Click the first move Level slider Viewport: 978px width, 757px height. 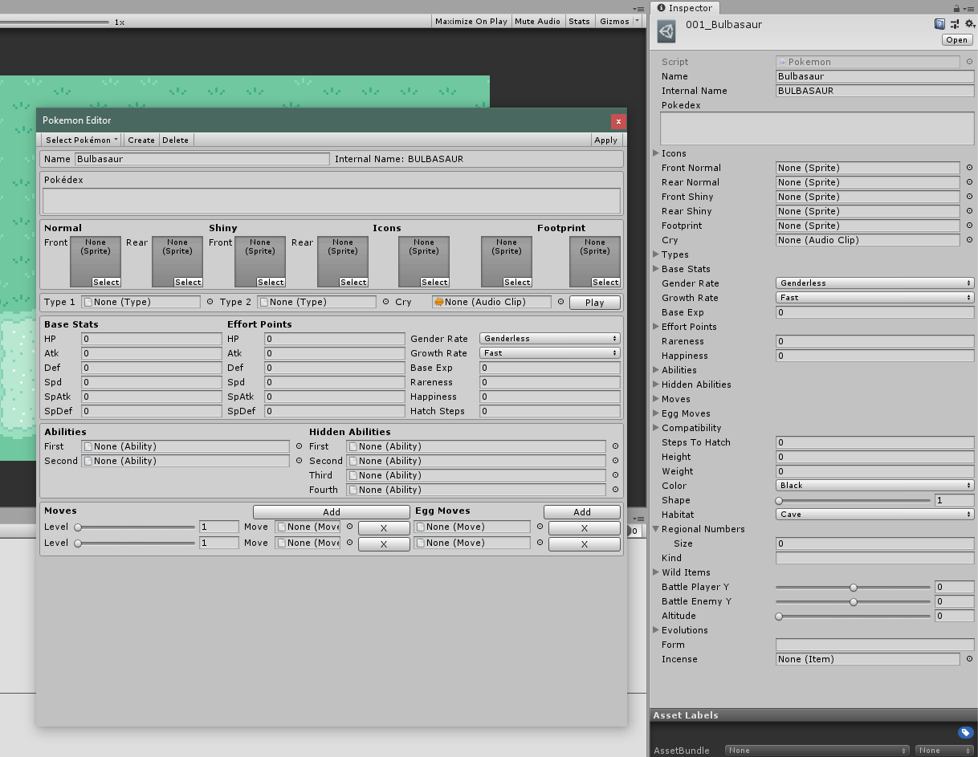tap(135, 527)
